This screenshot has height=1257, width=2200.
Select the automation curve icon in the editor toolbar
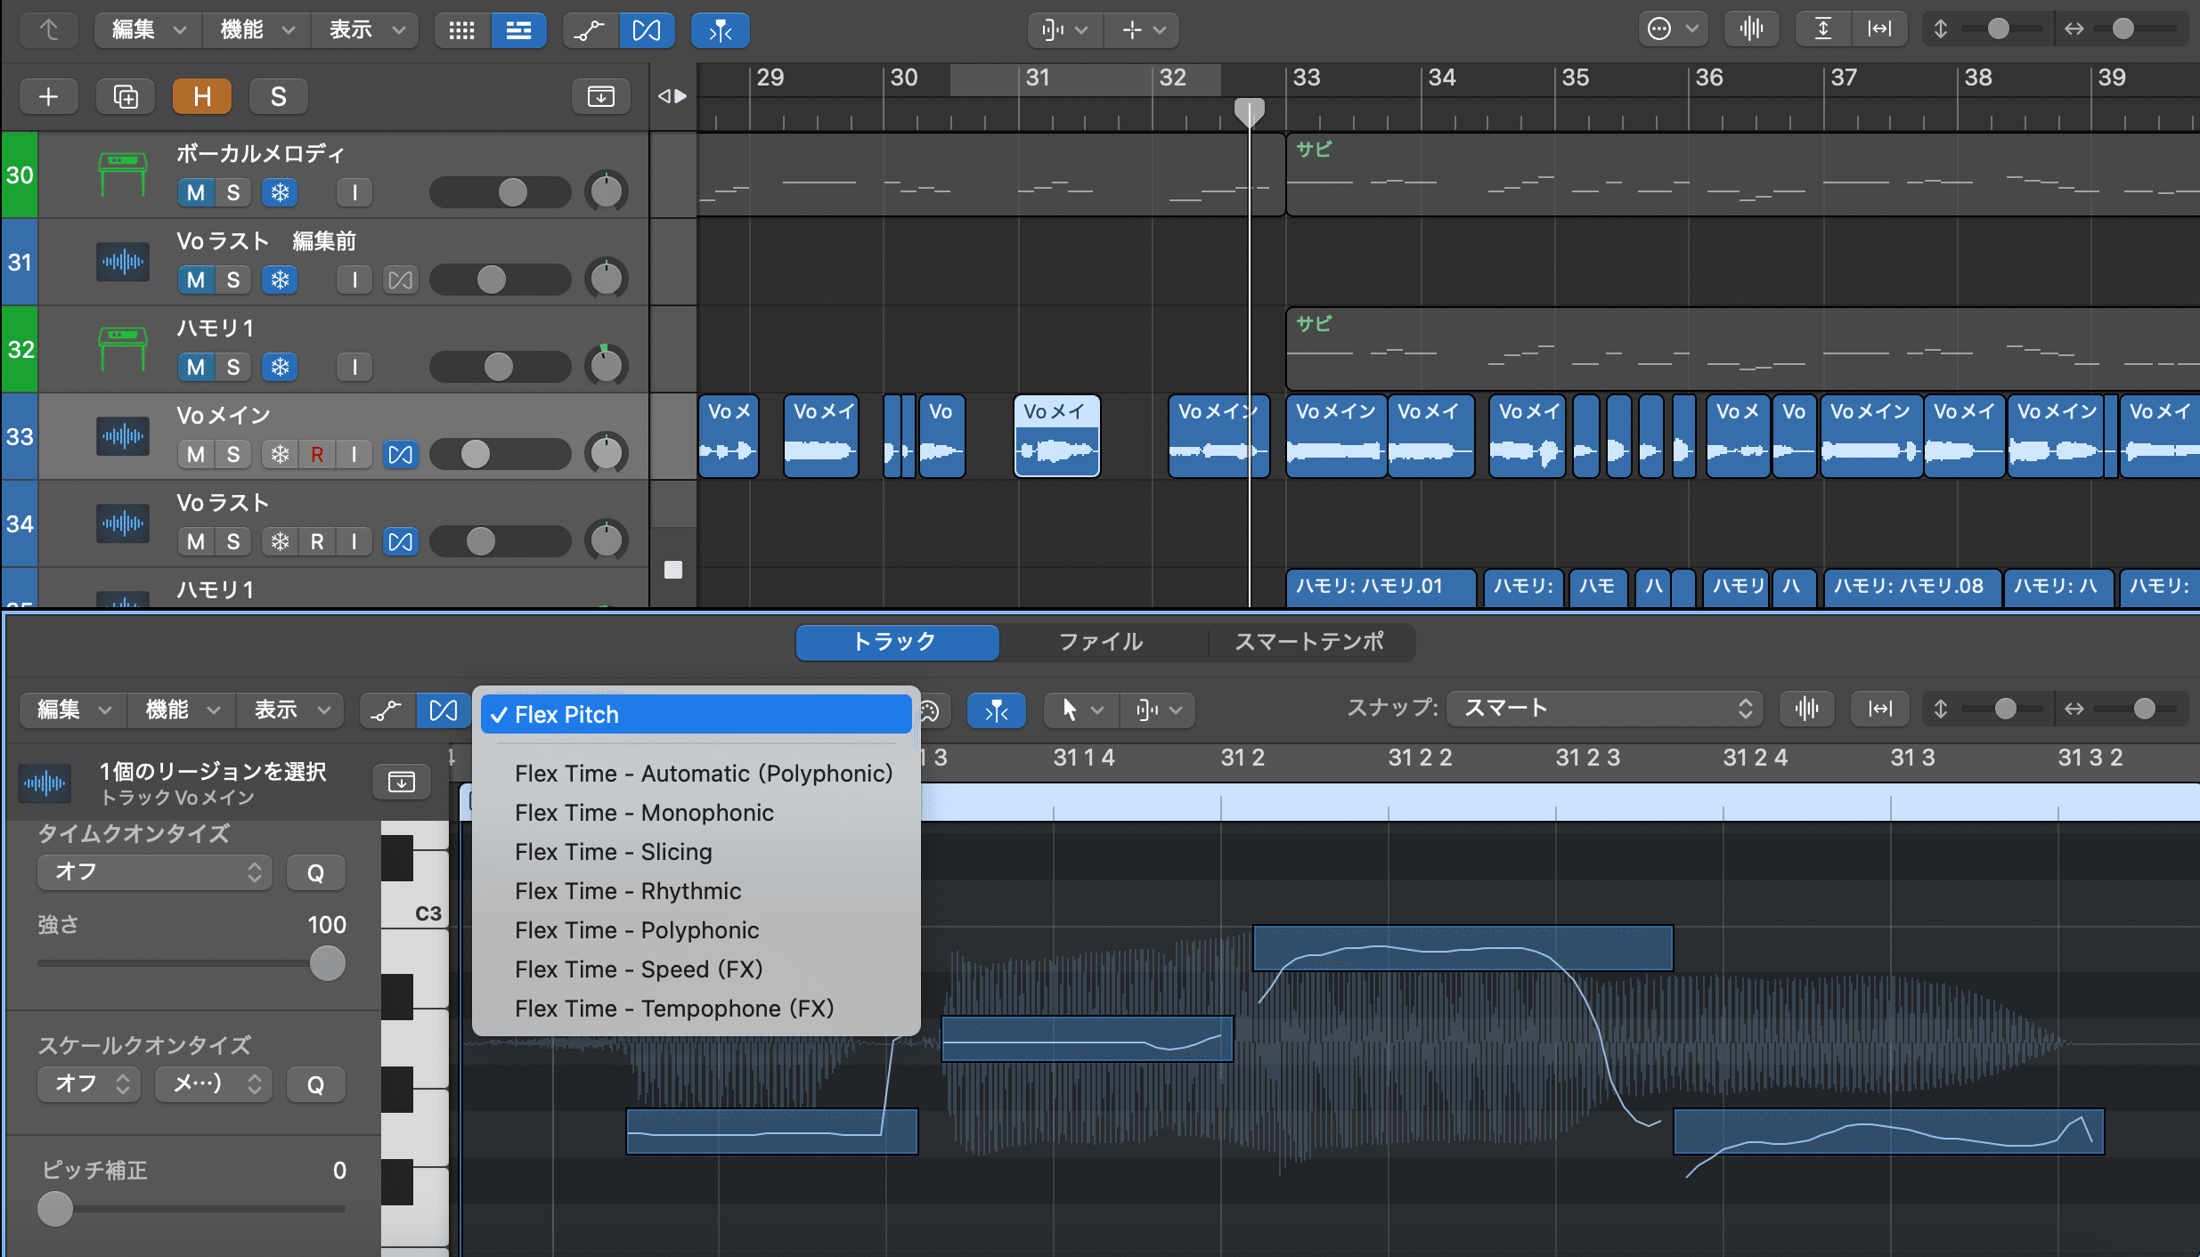coord(387,710)
